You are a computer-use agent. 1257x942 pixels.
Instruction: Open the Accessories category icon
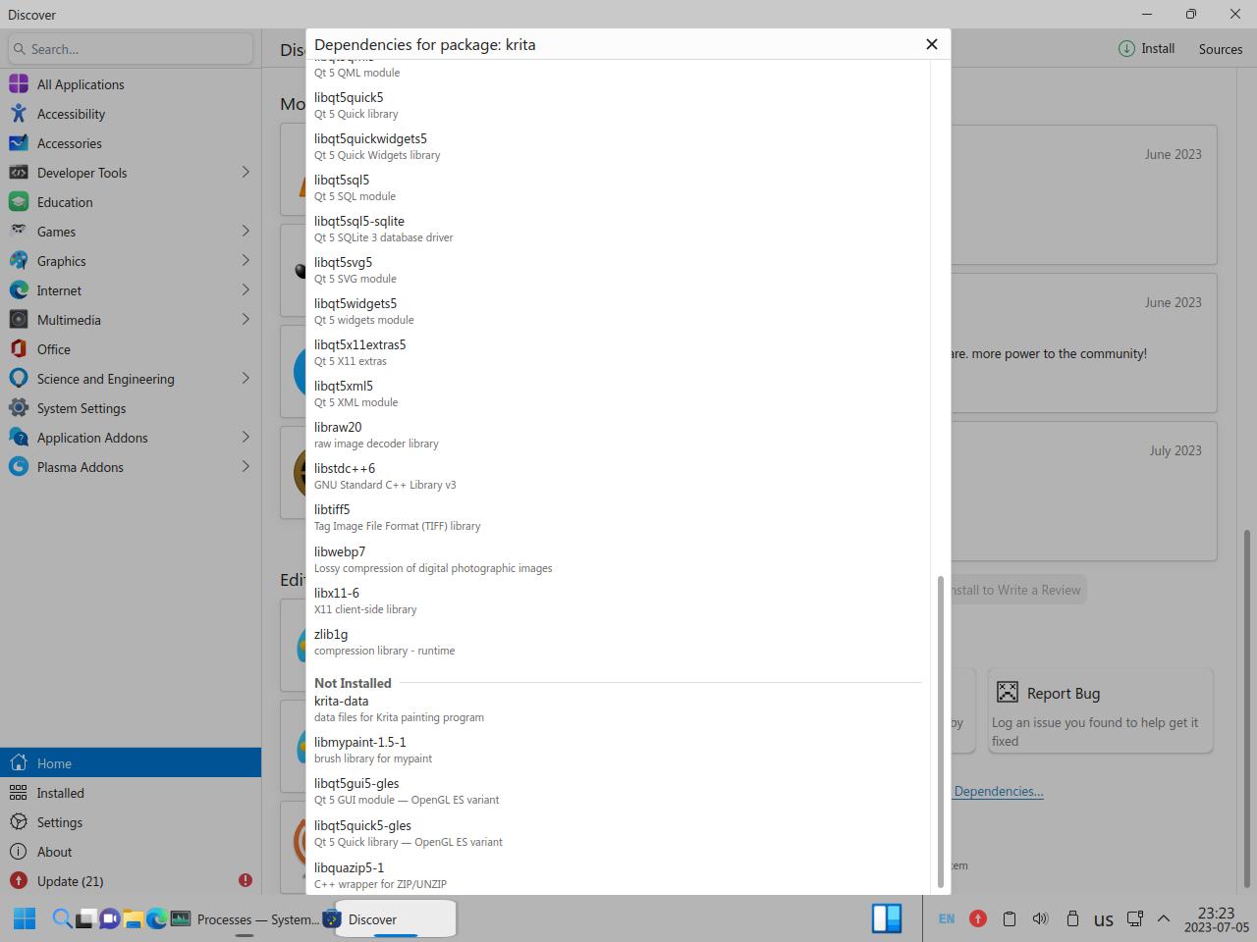click(19, 143)
